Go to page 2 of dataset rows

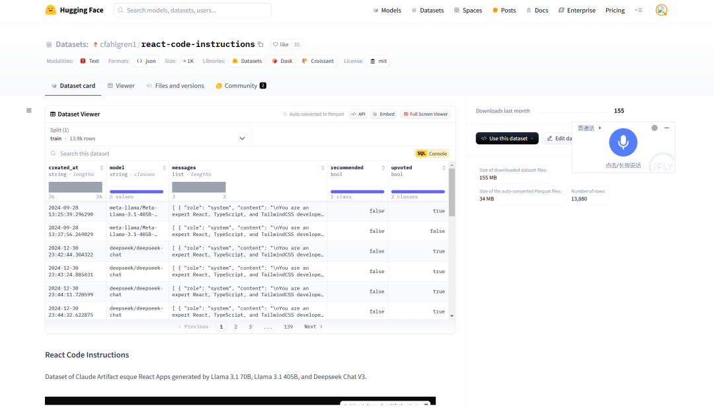click(235, 327)
